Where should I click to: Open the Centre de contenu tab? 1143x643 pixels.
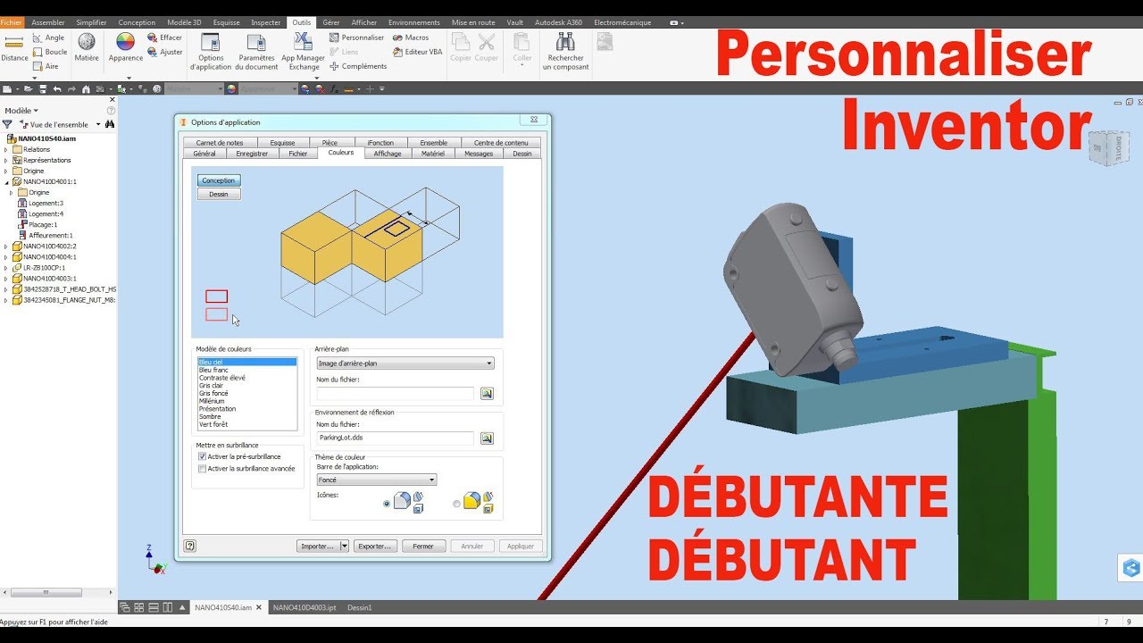[x=501, y=143]
